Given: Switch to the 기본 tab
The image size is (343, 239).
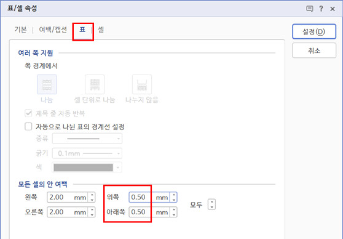Looking at the screenshot, I should coord(20,30).
